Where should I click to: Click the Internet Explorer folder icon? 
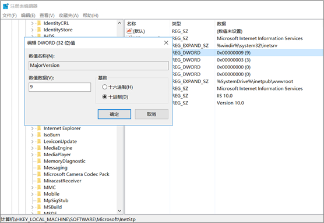(x=39, y=128)
